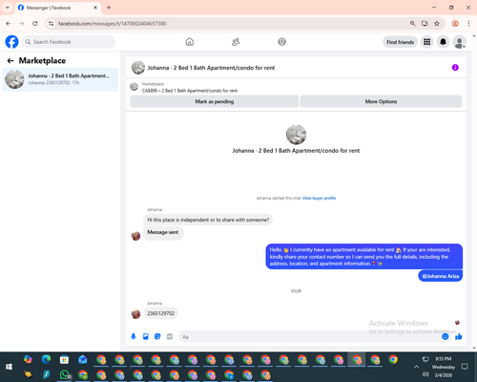Send a thumbs up like

pos(459,336)
